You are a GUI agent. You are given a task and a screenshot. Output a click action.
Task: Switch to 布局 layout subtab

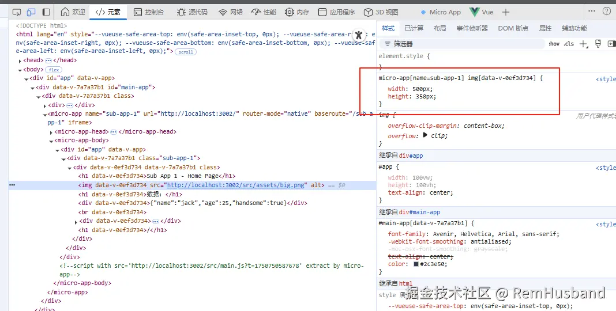click(440, 28)
